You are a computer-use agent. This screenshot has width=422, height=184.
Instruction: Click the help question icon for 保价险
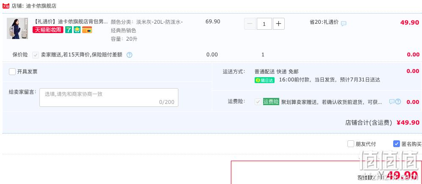(130, 55)
